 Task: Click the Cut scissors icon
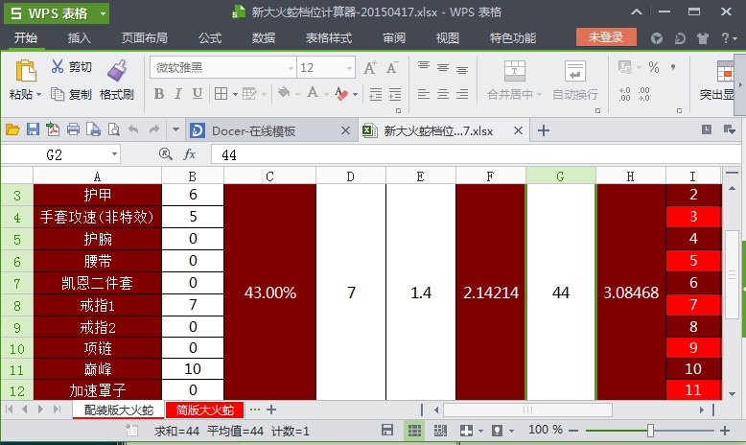[x=58, y=66]
